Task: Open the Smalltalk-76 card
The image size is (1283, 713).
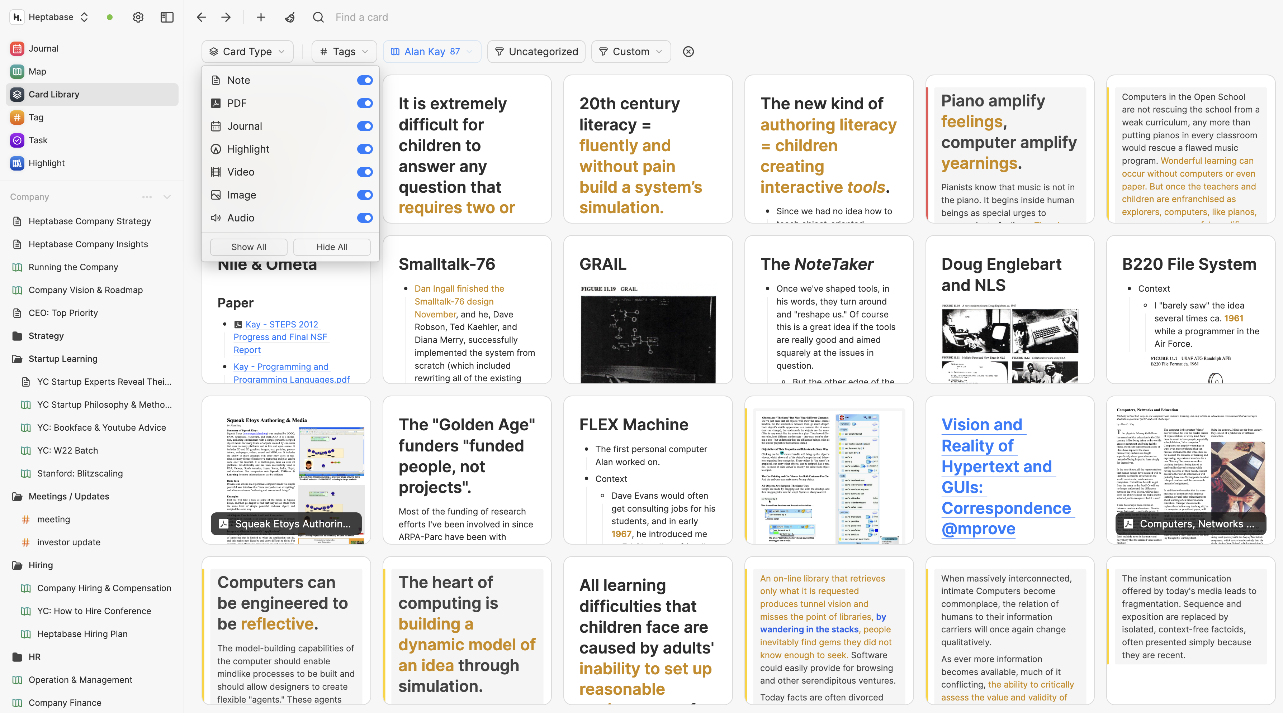Action: click(467, 310)
